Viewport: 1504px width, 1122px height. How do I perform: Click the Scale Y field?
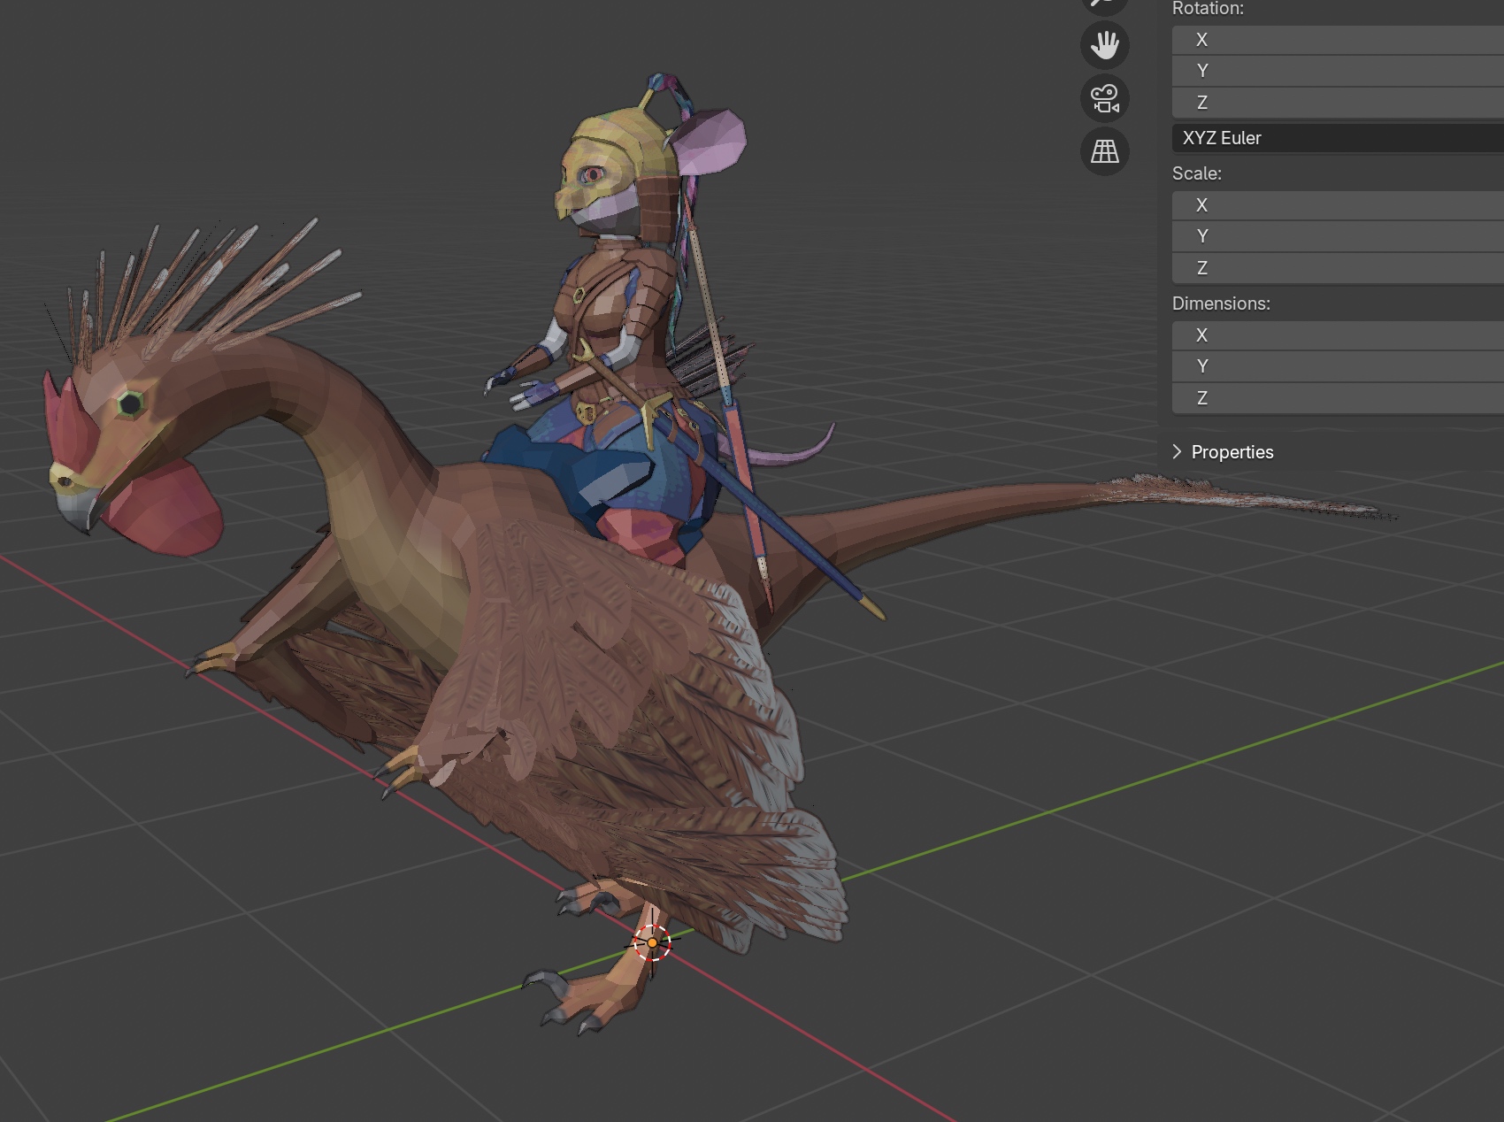[x=1338, y=236]
